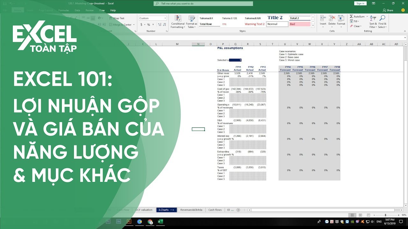408x229 pixels.
Task: Click the Share button
Action: pos(388,10)
